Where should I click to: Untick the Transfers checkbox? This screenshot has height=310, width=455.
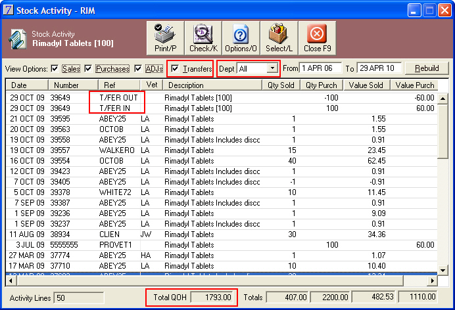175,69
